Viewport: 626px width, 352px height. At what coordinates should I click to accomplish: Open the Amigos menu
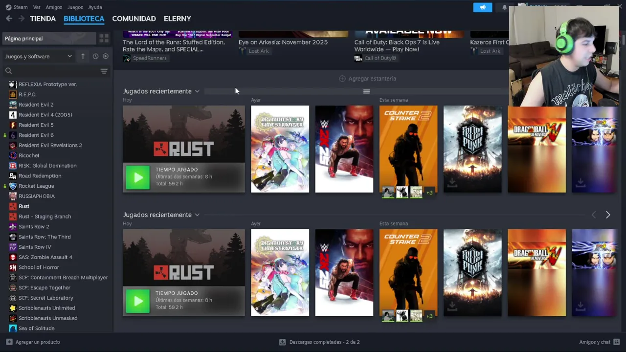(54, 7)
